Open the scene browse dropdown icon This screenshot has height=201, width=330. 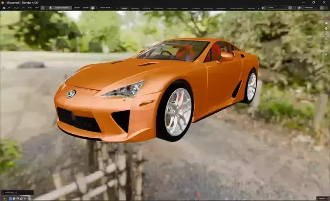click(264, 8)
